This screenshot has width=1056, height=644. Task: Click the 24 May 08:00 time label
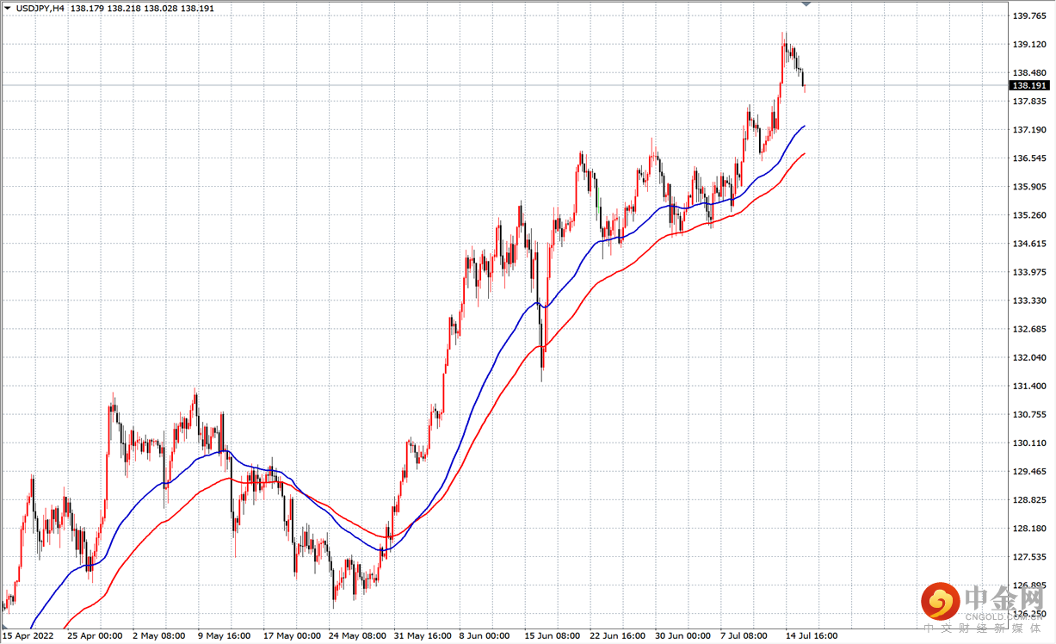[x=355, y=635]
